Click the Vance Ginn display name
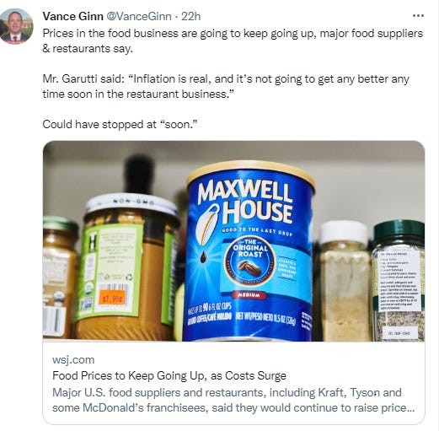 click(x=72, y=16)
